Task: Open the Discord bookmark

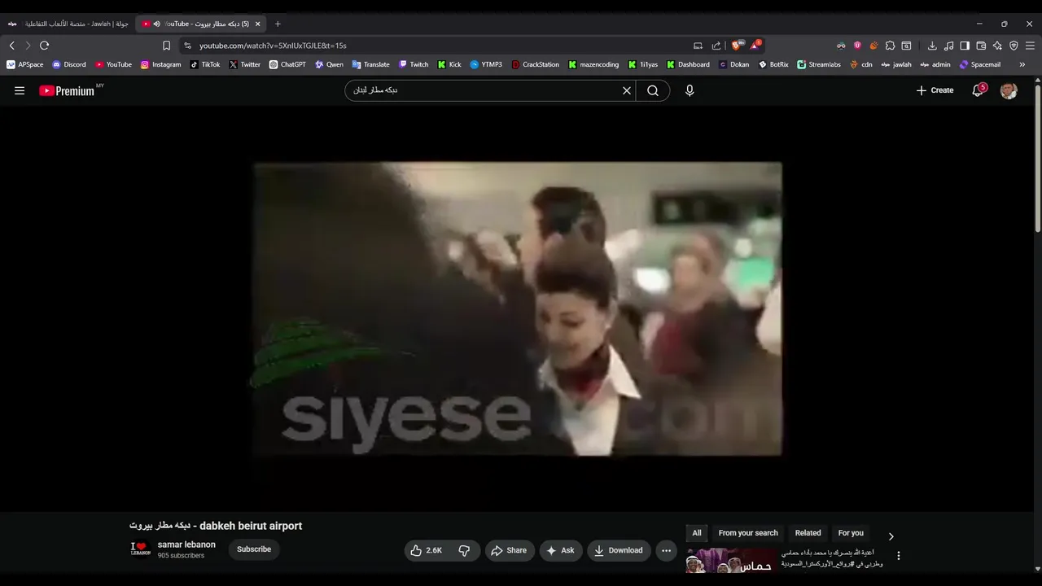Action: [69, 64]
